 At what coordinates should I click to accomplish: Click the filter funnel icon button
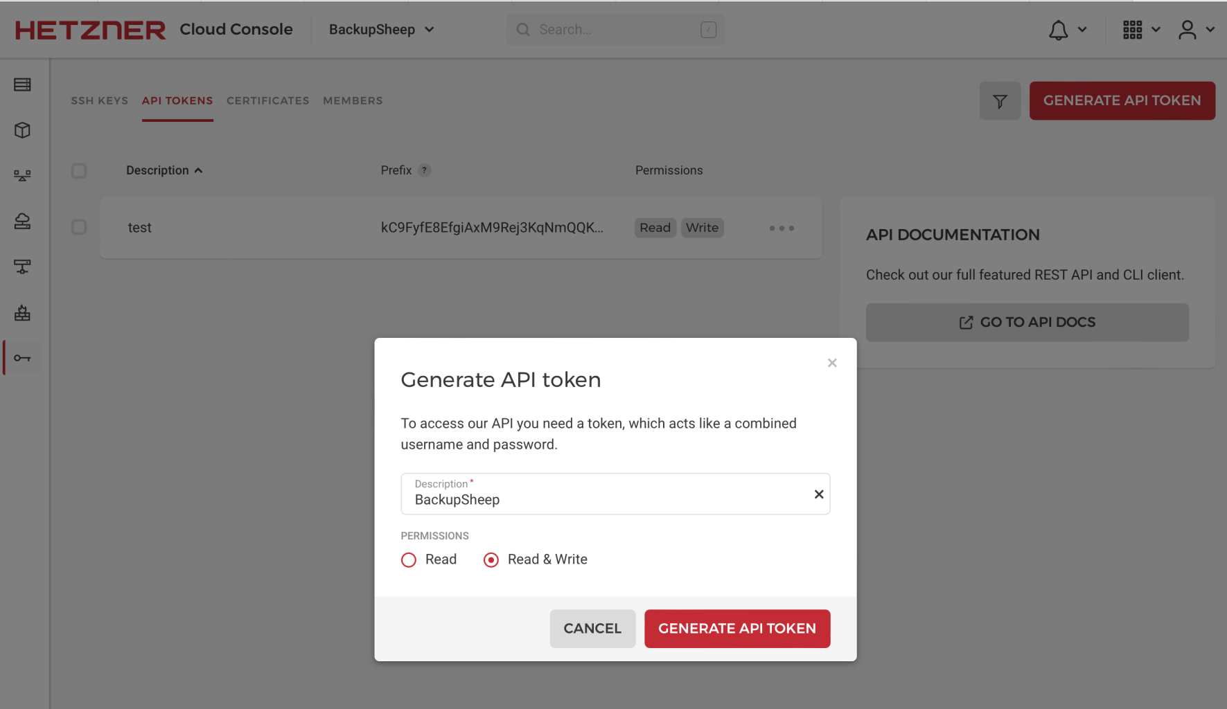pyautogui.click(x=1000, y=101)
